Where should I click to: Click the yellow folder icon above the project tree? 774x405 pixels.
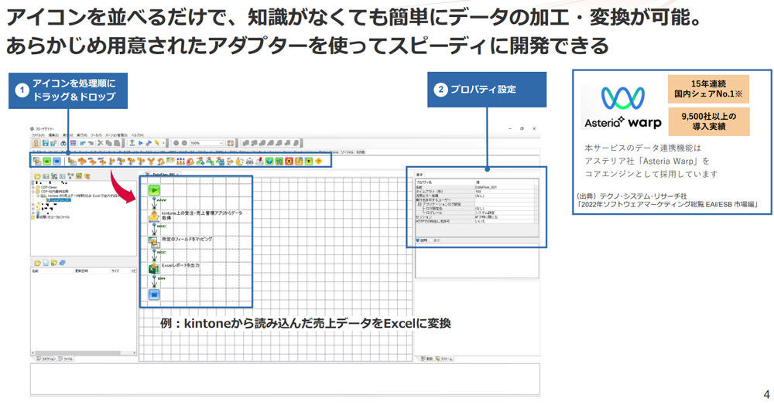pos(37,176)
